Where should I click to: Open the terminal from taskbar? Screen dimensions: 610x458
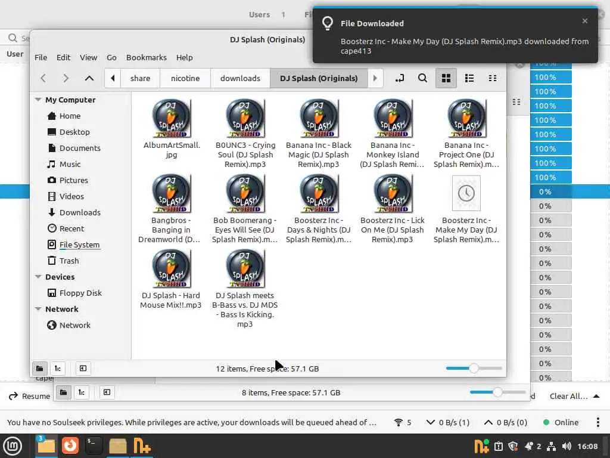[x=94, y=446]
